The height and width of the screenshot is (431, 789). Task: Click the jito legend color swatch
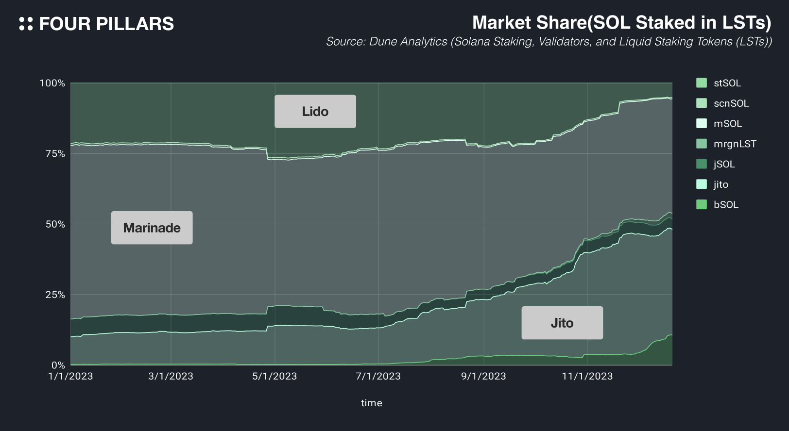[x=702, y=184]
